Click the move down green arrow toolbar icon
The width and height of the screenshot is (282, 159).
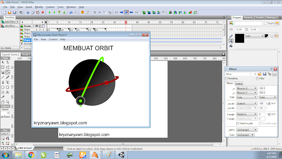click(x=54, y=12)
